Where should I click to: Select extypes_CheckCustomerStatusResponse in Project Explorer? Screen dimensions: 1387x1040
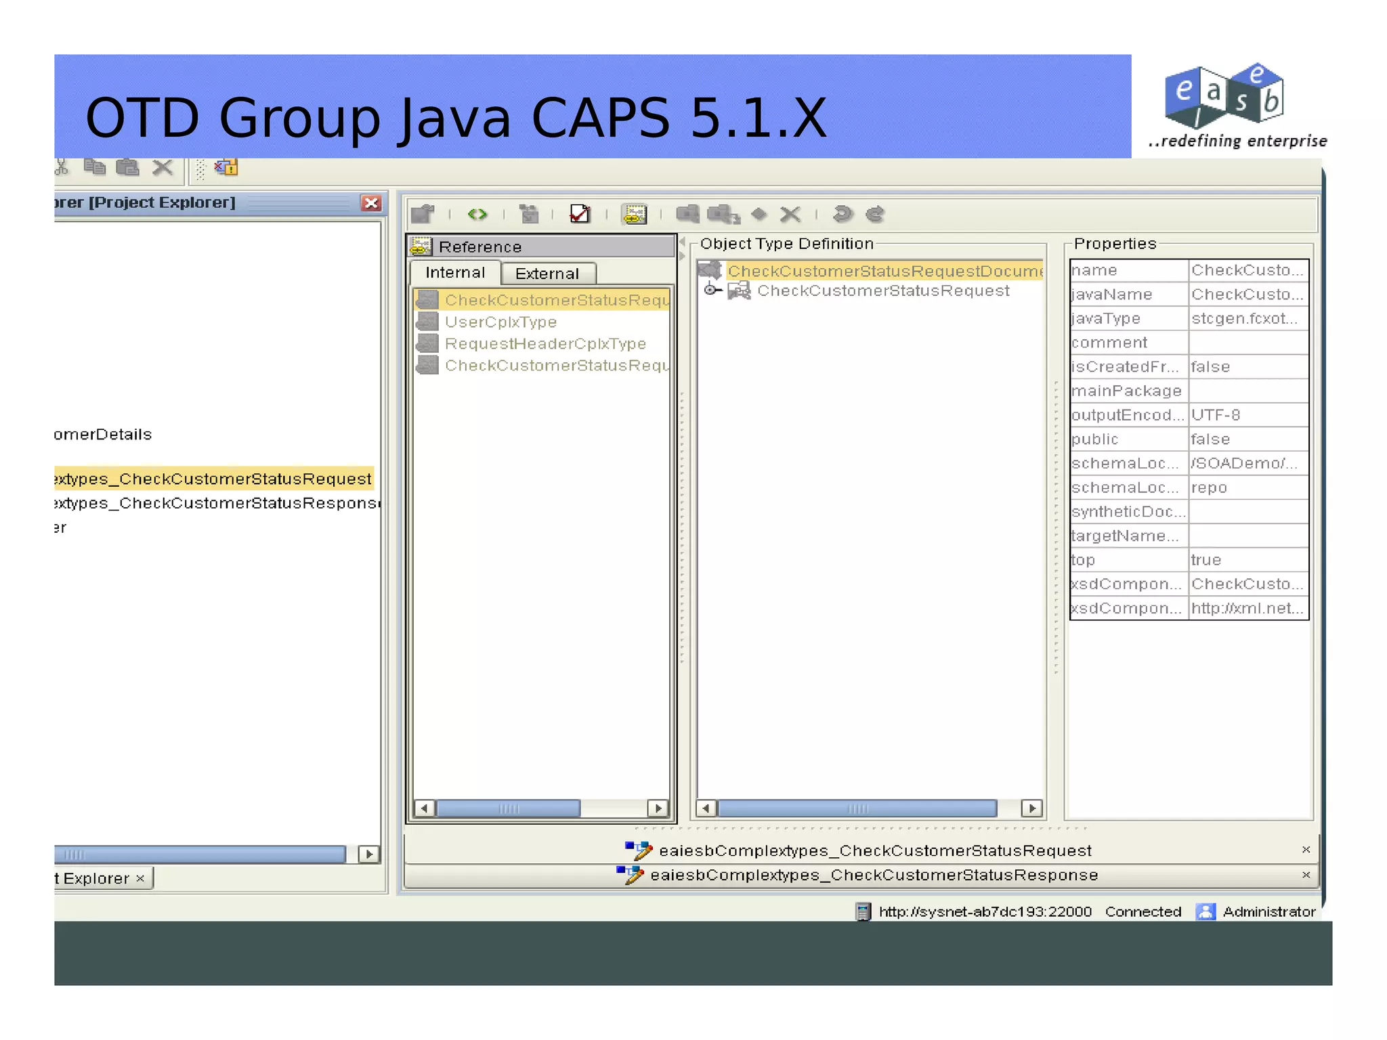point(217,503)
